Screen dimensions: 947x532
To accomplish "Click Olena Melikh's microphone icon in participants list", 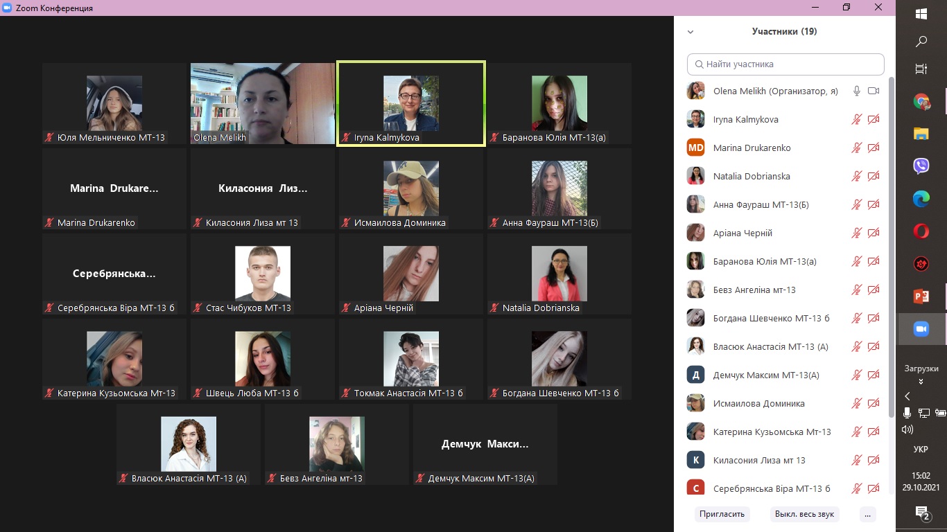I will point(857,91).
